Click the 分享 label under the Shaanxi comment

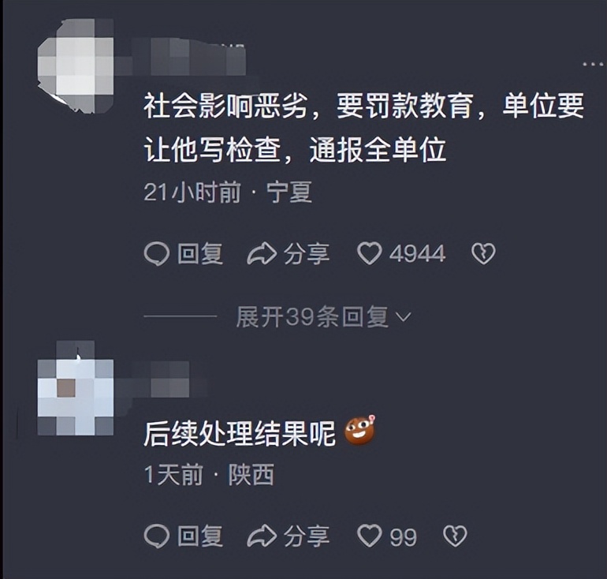coord(307,536)
